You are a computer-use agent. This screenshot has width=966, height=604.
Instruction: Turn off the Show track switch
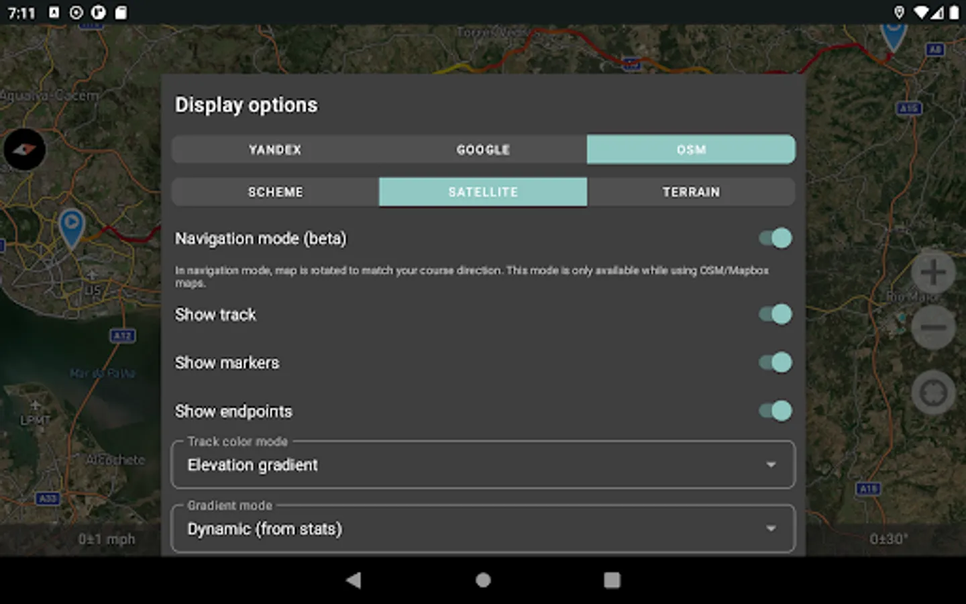coord(775,314)
